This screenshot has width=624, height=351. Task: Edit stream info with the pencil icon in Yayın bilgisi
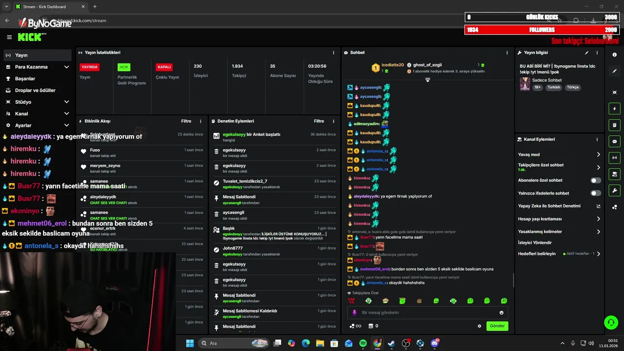[586, 53]
